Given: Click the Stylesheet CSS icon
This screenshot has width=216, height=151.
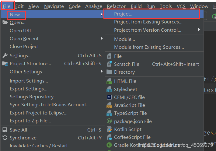Looking at the screenshot, I should (x=110, y=89).
